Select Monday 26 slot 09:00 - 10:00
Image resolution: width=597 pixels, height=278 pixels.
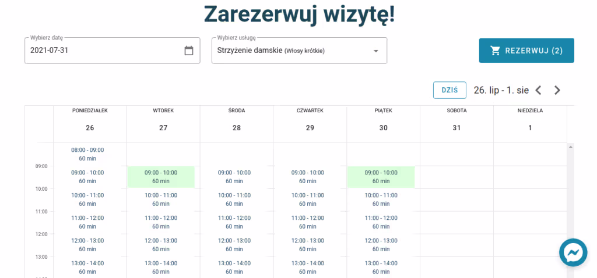pyautogui.click(x=87, y=177)
